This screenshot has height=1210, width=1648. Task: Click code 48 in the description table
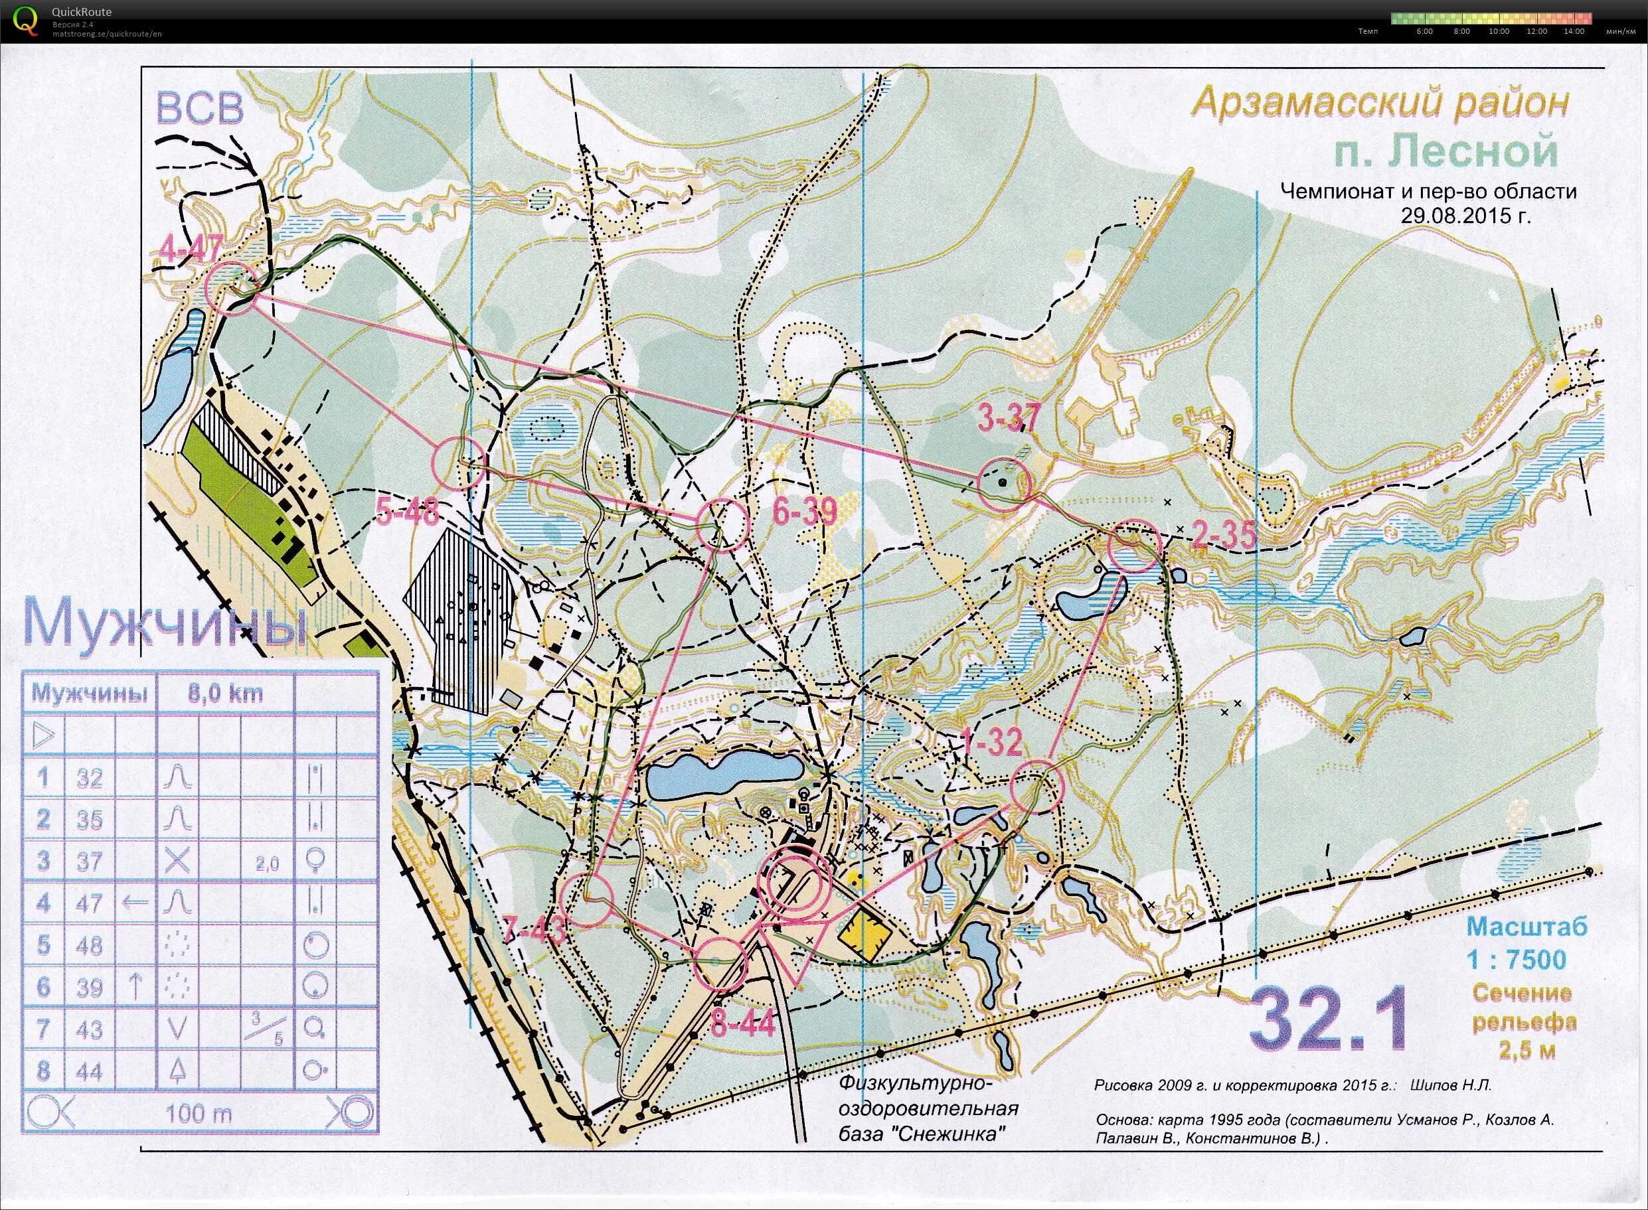coord(90,946)
